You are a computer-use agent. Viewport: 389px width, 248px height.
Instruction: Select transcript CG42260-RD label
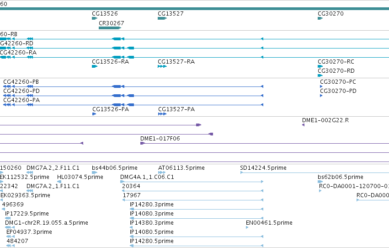[x=16, y=43]
